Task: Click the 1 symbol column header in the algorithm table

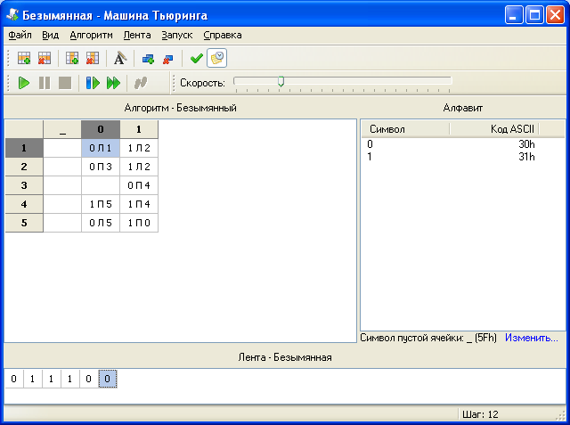Action: (139, 129)
